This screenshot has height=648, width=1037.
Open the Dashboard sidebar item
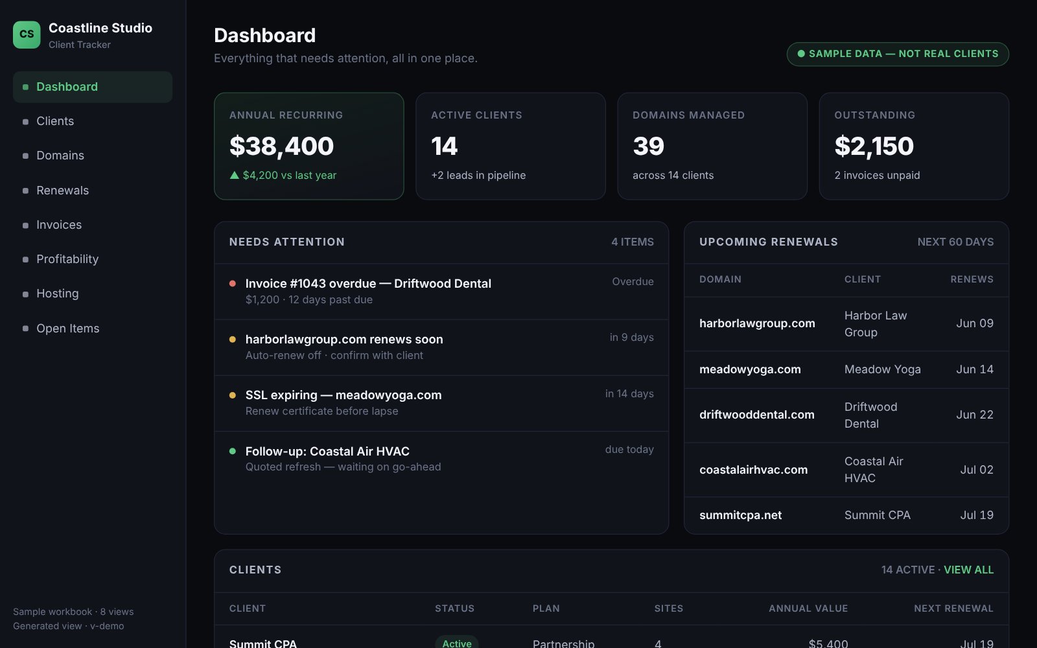93,87
